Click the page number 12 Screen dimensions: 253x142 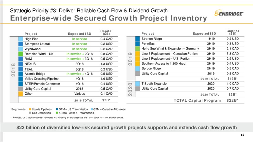(x=242, y=135)
